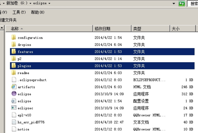Select the configuration folder name

point(30,38)
